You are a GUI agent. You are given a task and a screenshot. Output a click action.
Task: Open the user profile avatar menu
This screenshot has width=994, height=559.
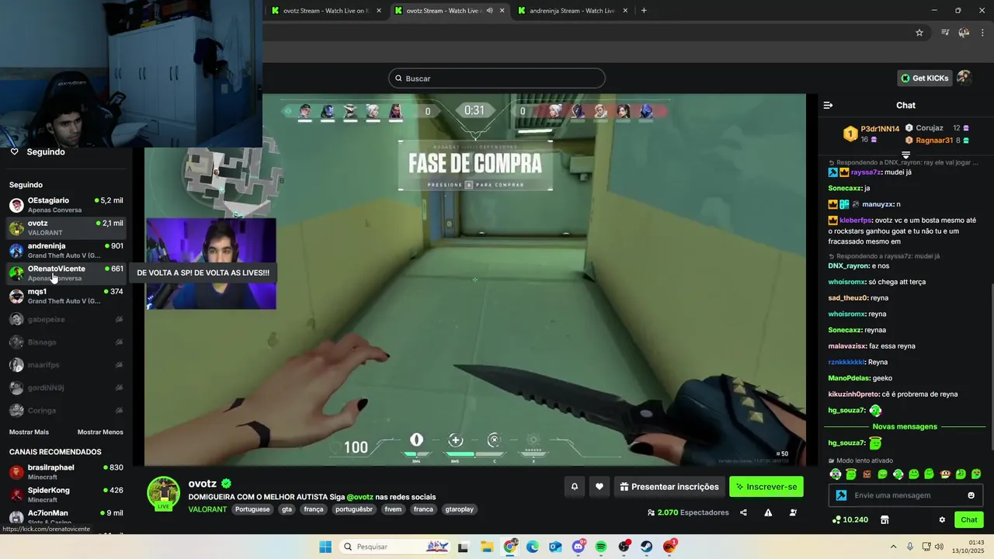(x=964, y=78)
